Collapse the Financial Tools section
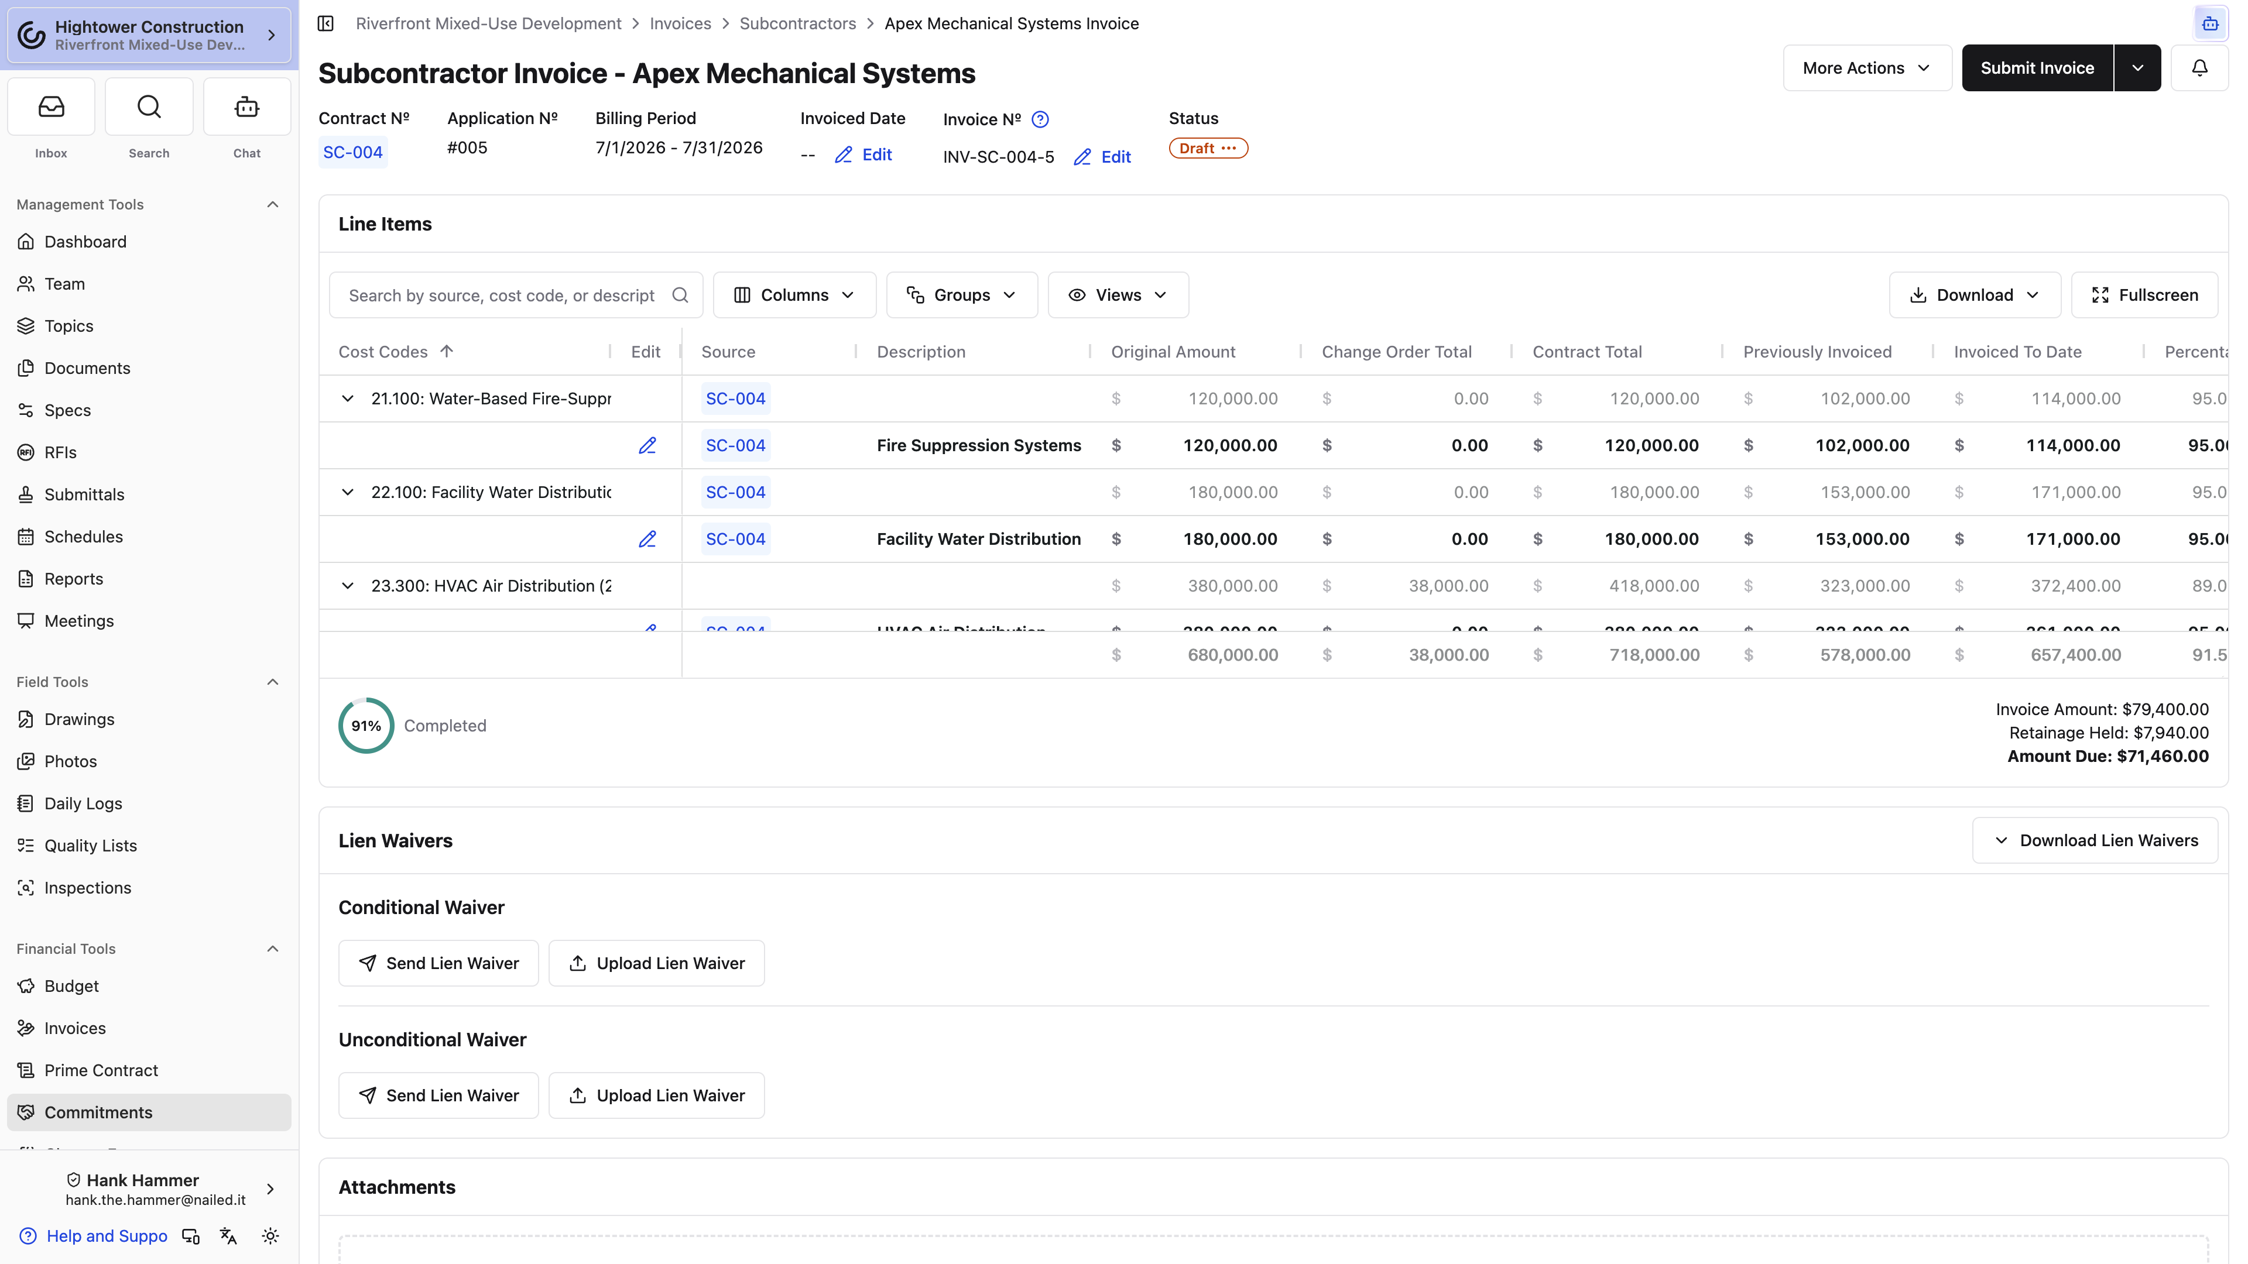The height and width of the screenshot is (1264, 2248). [x=272, y=949]
